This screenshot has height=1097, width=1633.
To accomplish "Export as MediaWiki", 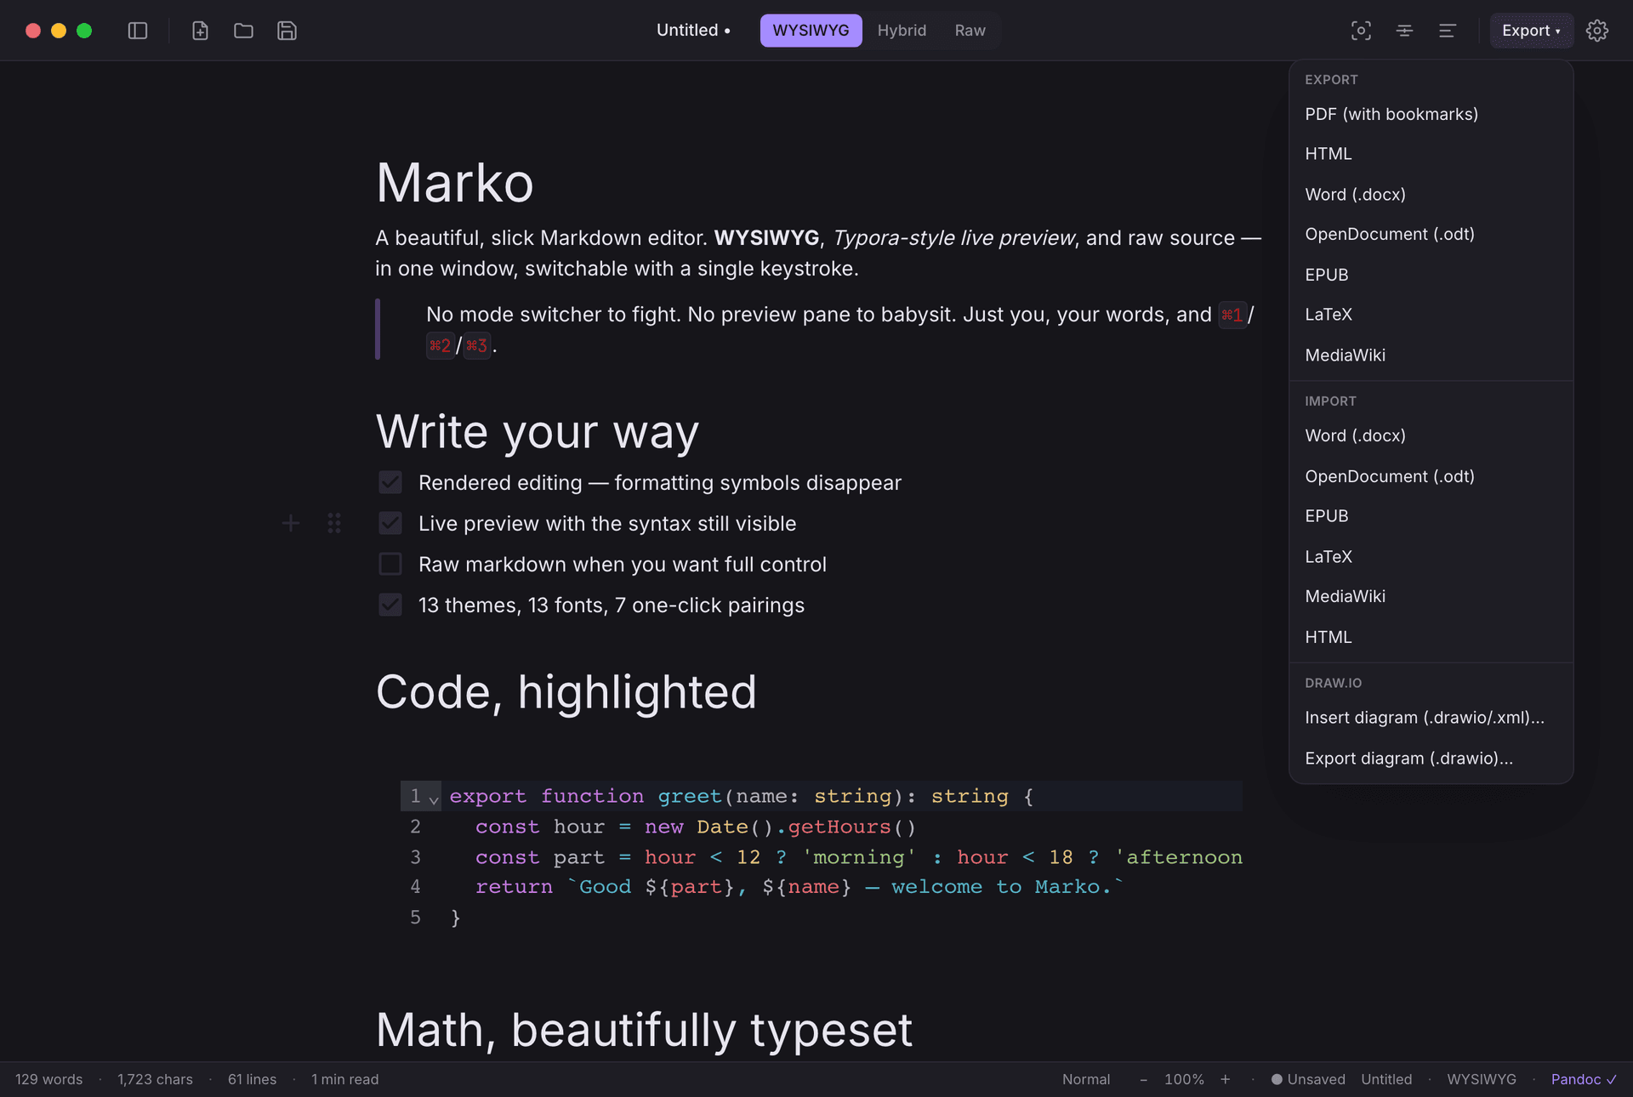I will coord(1431,355).
